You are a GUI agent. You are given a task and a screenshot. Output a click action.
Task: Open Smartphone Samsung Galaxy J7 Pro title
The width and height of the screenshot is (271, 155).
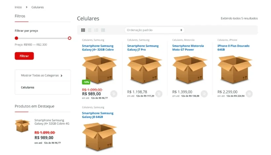click(143, 47)
